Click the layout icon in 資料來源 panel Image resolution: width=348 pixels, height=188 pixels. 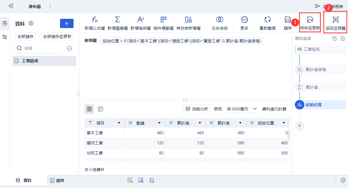[343, 39]
